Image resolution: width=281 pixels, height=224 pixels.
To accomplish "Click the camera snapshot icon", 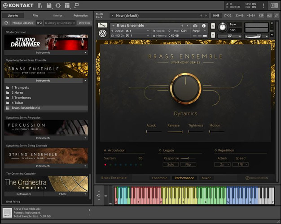I will click(x=195, y=26).
